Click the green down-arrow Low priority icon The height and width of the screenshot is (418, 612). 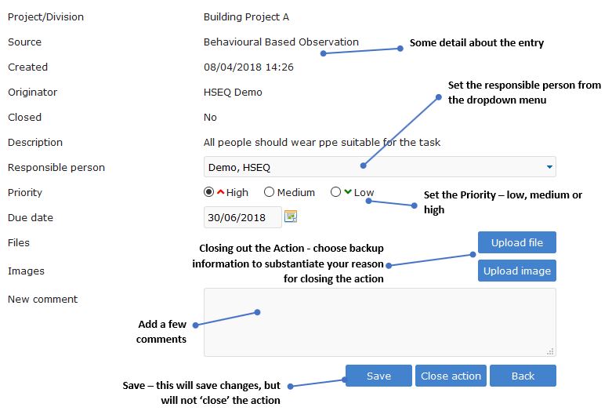(348, 192)
